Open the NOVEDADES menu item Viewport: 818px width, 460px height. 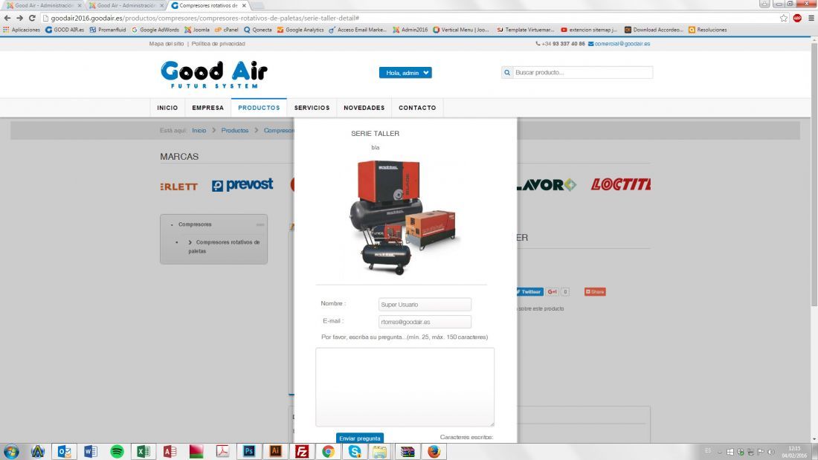364,108
